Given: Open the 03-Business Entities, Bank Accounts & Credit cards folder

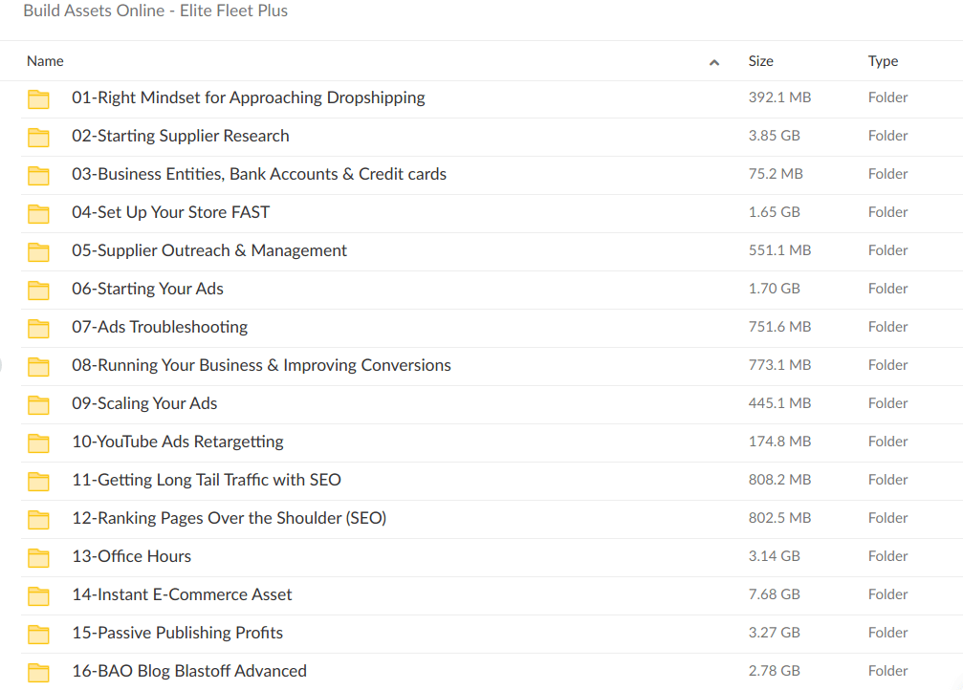Looking at the screenshot, I should coord(258,174).
